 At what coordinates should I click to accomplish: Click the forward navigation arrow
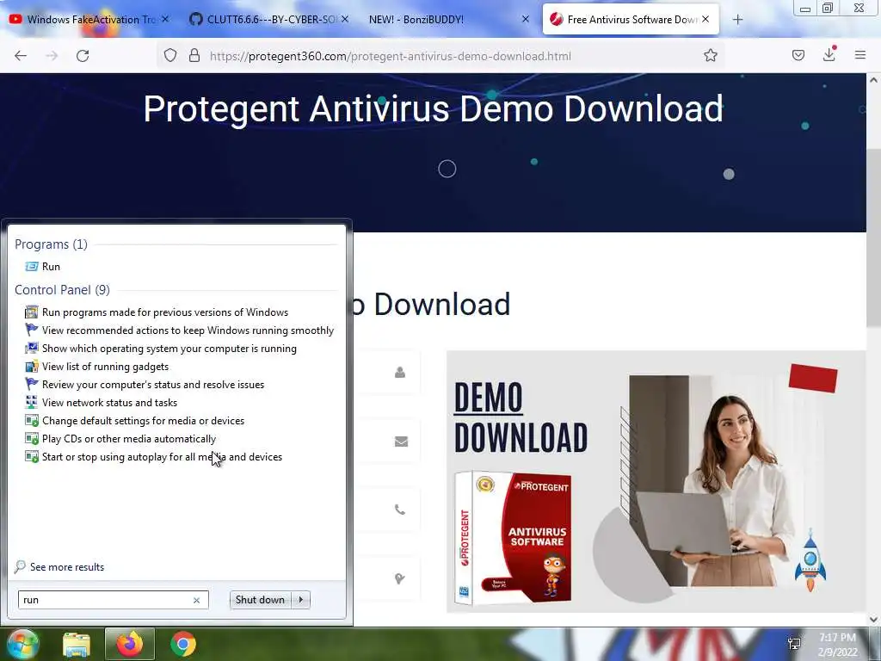click(52, 56)
